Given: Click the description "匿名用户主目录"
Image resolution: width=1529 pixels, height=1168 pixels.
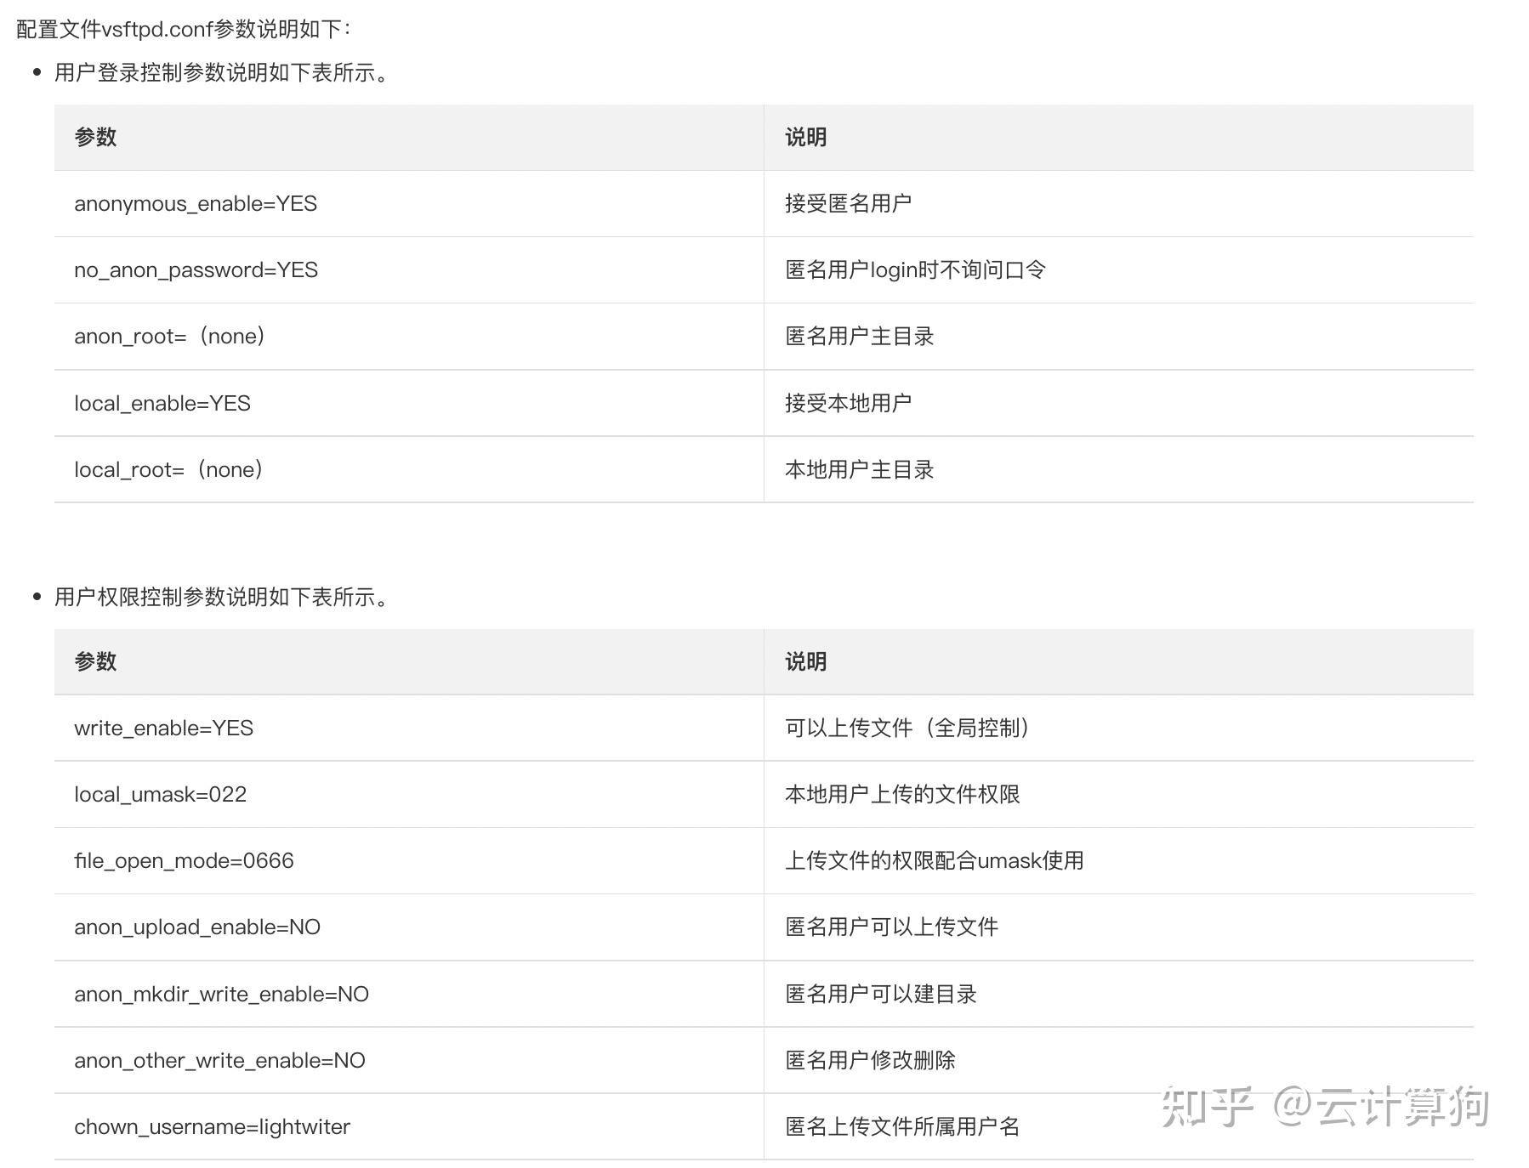Looking at the screenshot, I should pyautogui.click(x=859, y=337).
